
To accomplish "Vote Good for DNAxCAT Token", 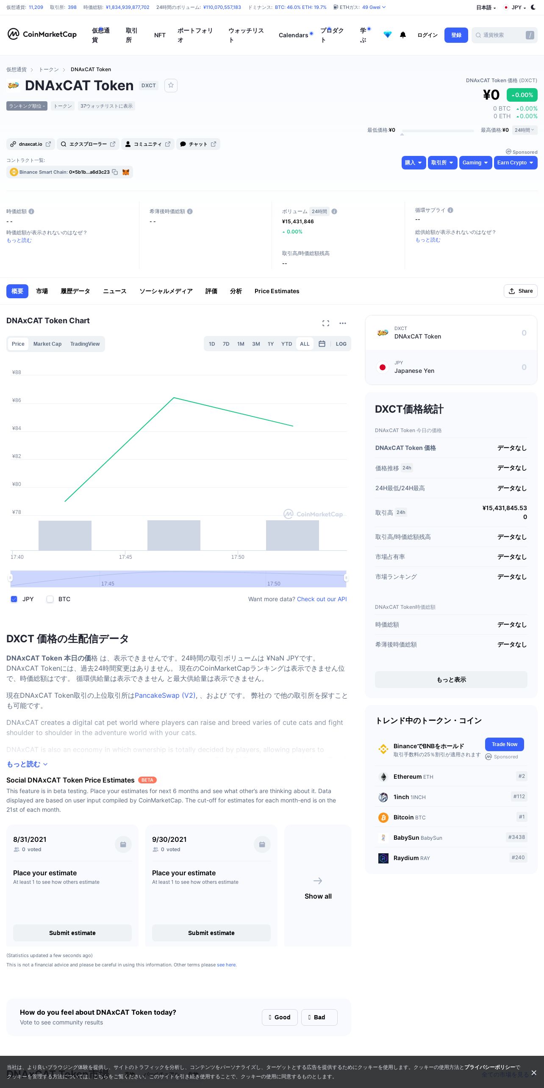I will tap(280, 1017).
